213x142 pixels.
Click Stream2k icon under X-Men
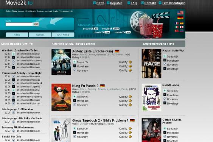(75, 62)
